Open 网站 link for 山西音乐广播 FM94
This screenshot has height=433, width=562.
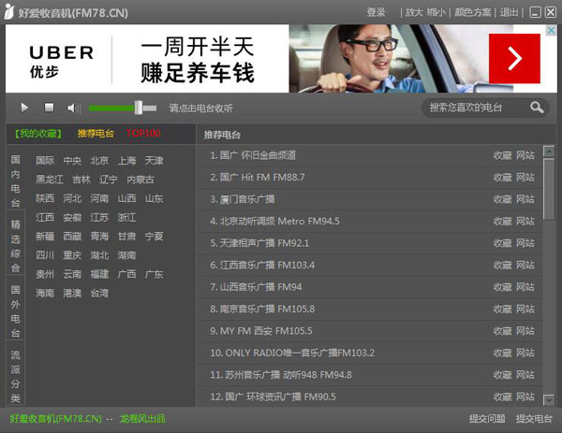coord(525,287)
